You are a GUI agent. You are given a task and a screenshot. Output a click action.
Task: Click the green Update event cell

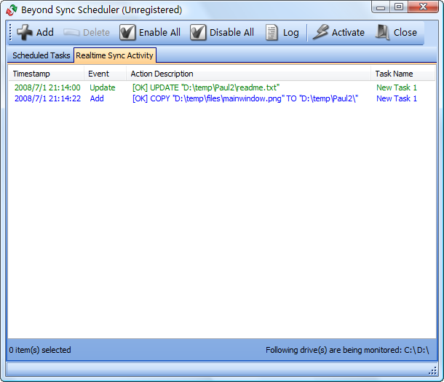point(103,87)
